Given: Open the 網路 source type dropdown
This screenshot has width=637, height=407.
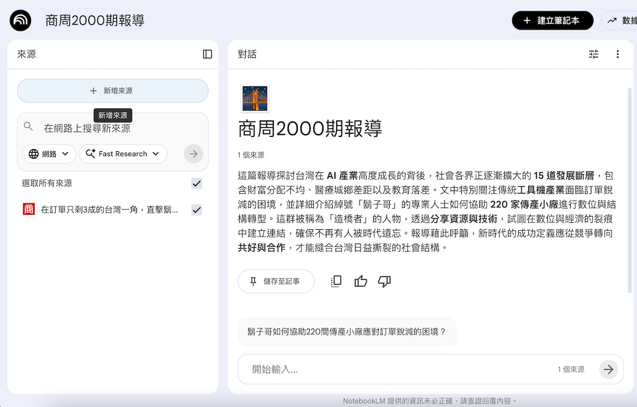Looking at the screenshot, I should pos(49,154).
